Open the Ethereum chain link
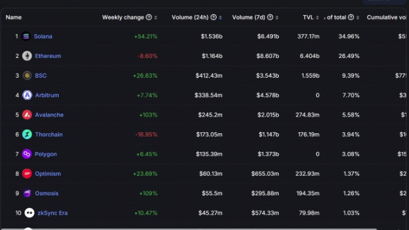The width and height of the screenshot is (409, 230). (48, 56)
